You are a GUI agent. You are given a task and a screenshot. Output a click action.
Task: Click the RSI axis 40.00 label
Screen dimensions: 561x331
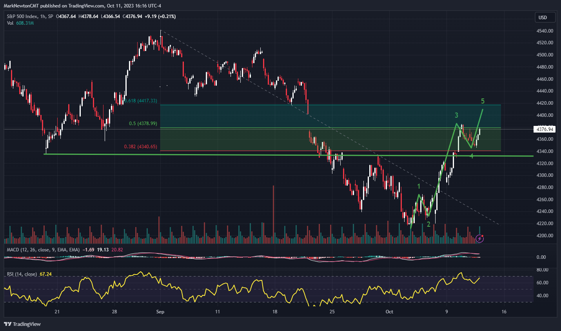[x=542, y=296]
